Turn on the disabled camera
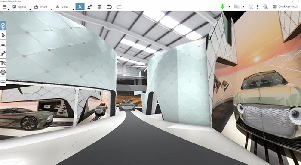 236,7
